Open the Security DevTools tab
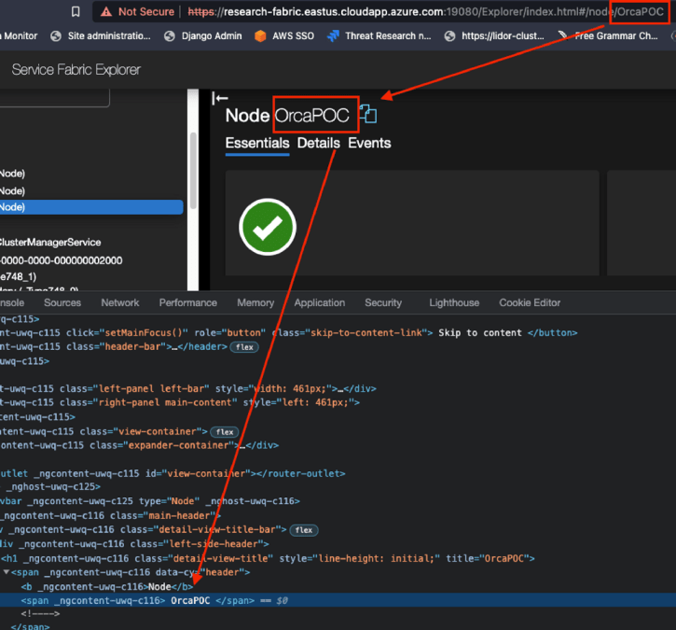 tap(383, 302)
